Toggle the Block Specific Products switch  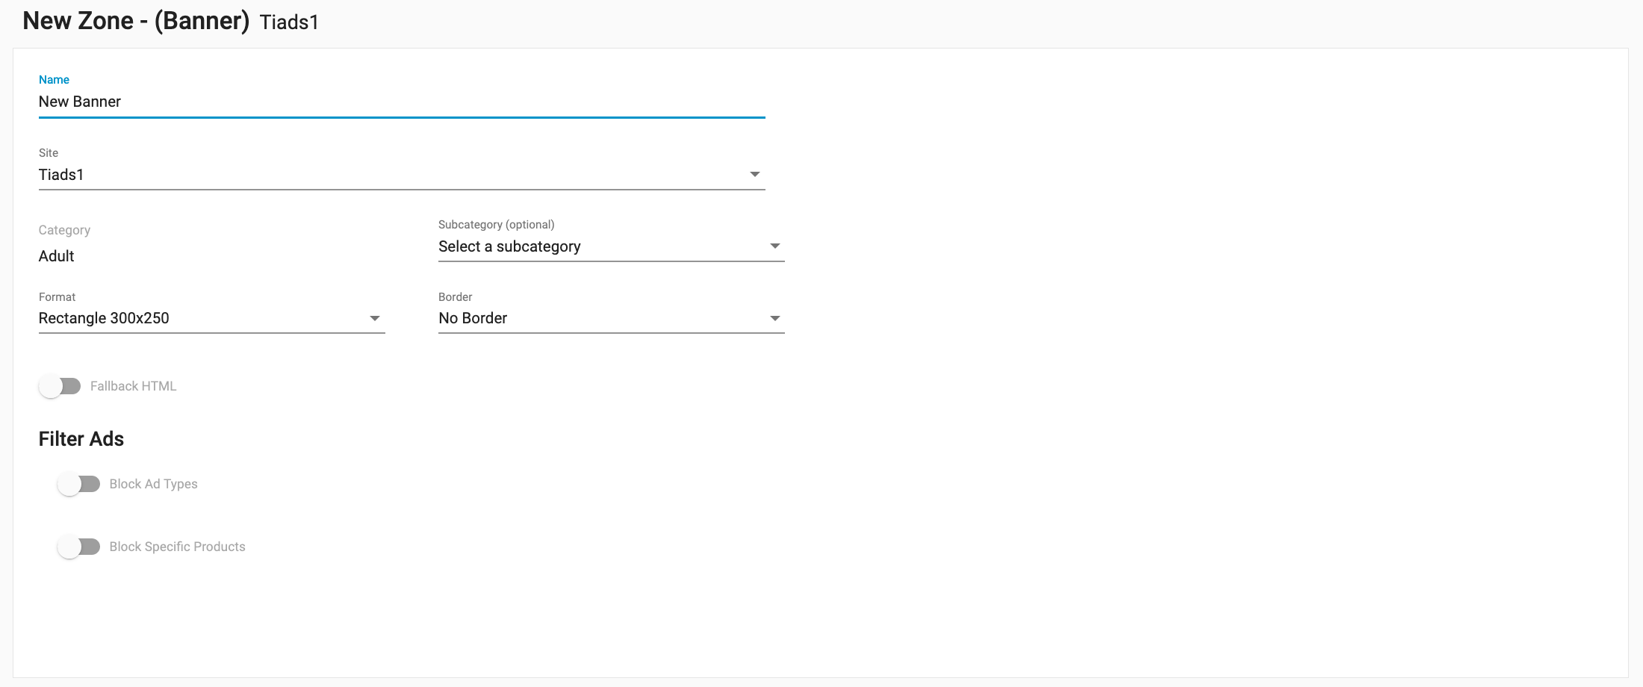point(79,547)
